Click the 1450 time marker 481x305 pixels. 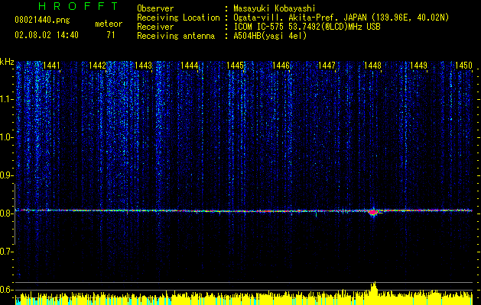(x=463, y=66)
